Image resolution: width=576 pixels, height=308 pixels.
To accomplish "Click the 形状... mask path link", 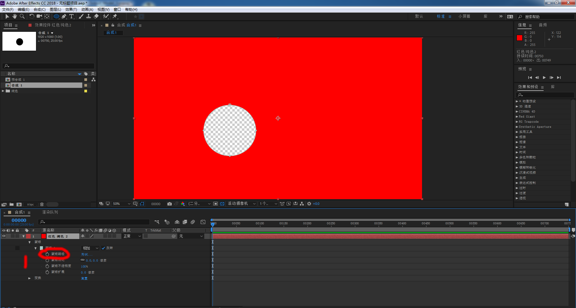I will point(87,255).
